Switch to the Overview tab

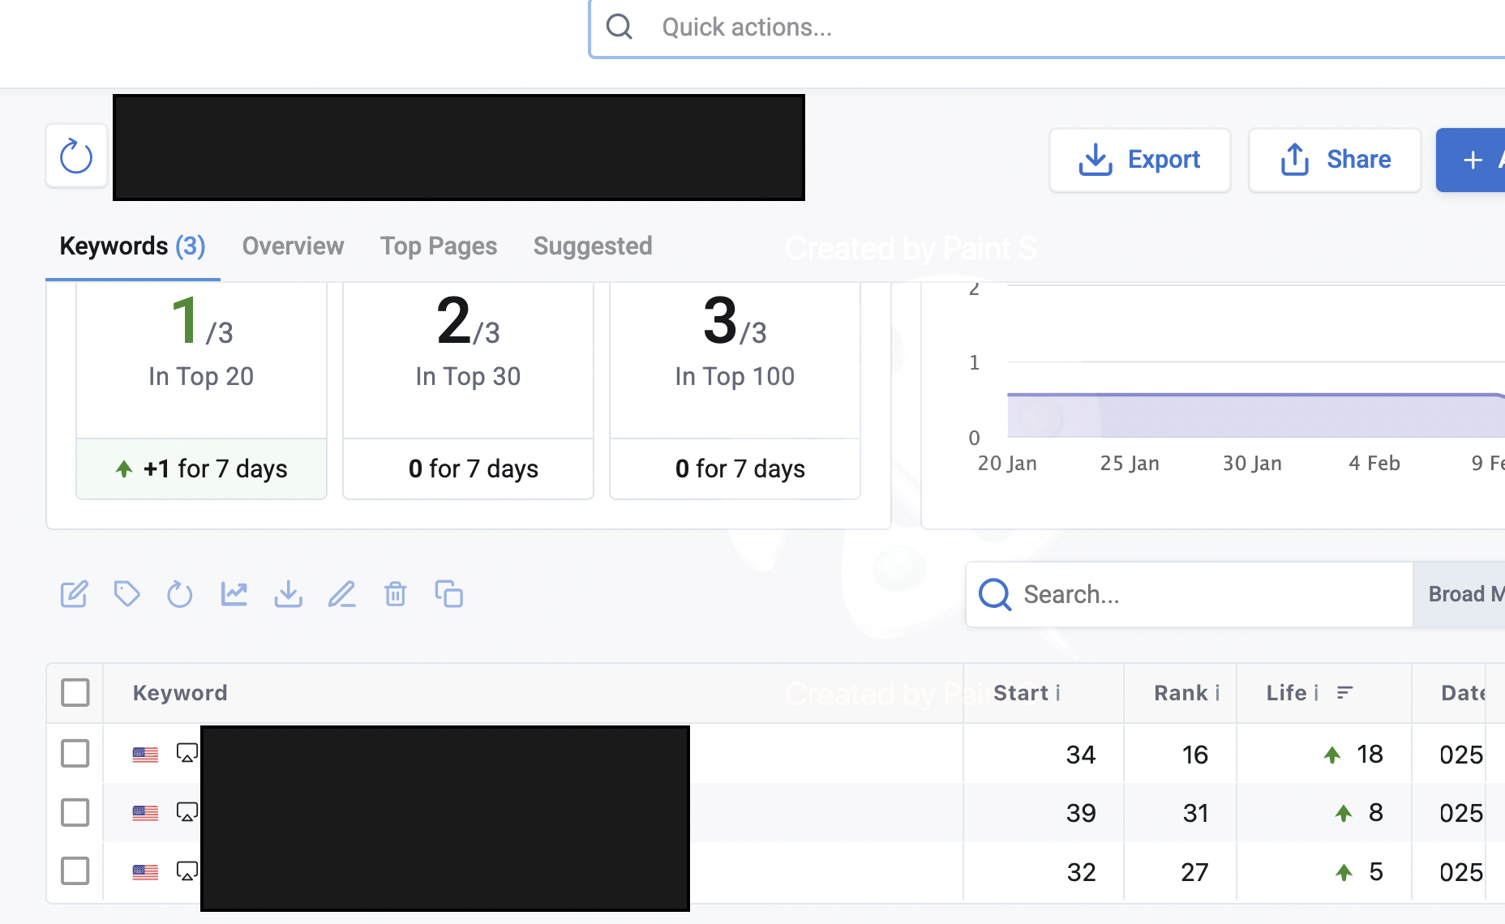click(293, 246)
